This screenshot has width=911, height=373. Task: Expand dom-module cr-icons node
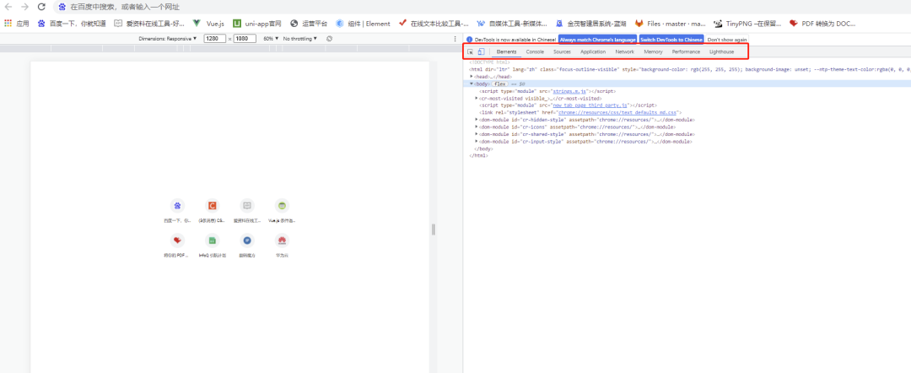pyautogui.click(x=477, y=127)
